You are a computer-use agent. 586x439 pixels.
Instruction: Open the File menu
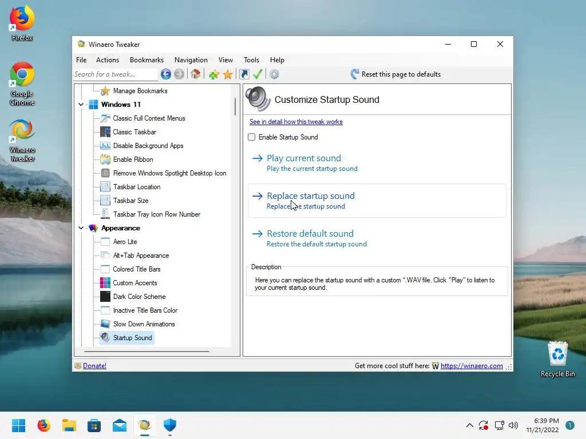(81, 59)
